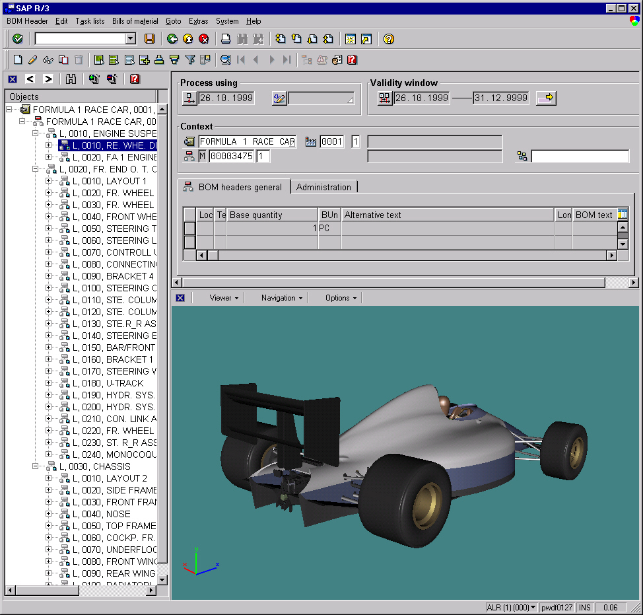Click the Validity window arrow button

pos(546,98)
